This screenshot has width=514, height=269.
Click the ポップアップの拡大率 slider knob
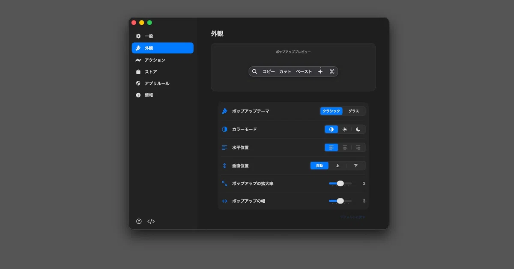[x=340, y=183]
